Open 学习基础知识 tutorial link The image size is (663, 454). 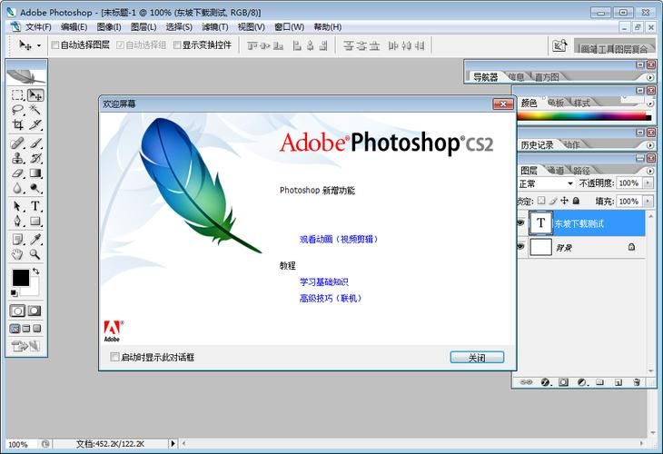point(324,281)
